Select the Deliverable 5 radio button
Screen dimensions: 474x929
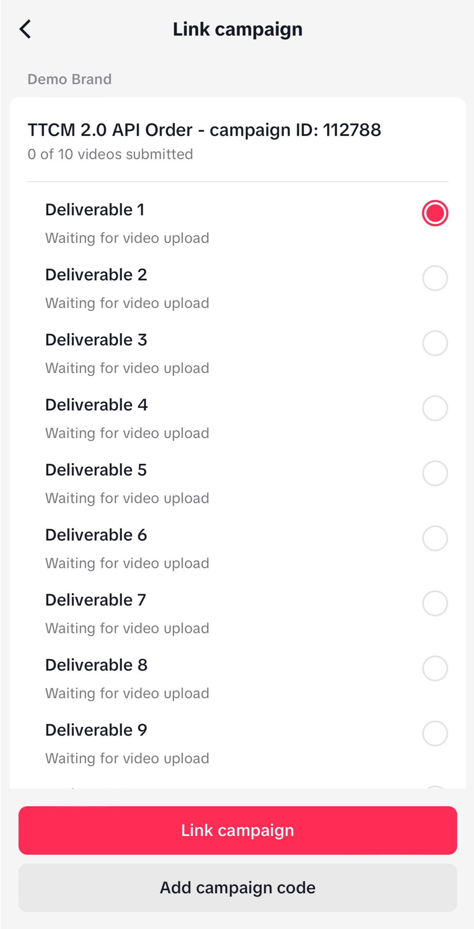tap(435, 473)
